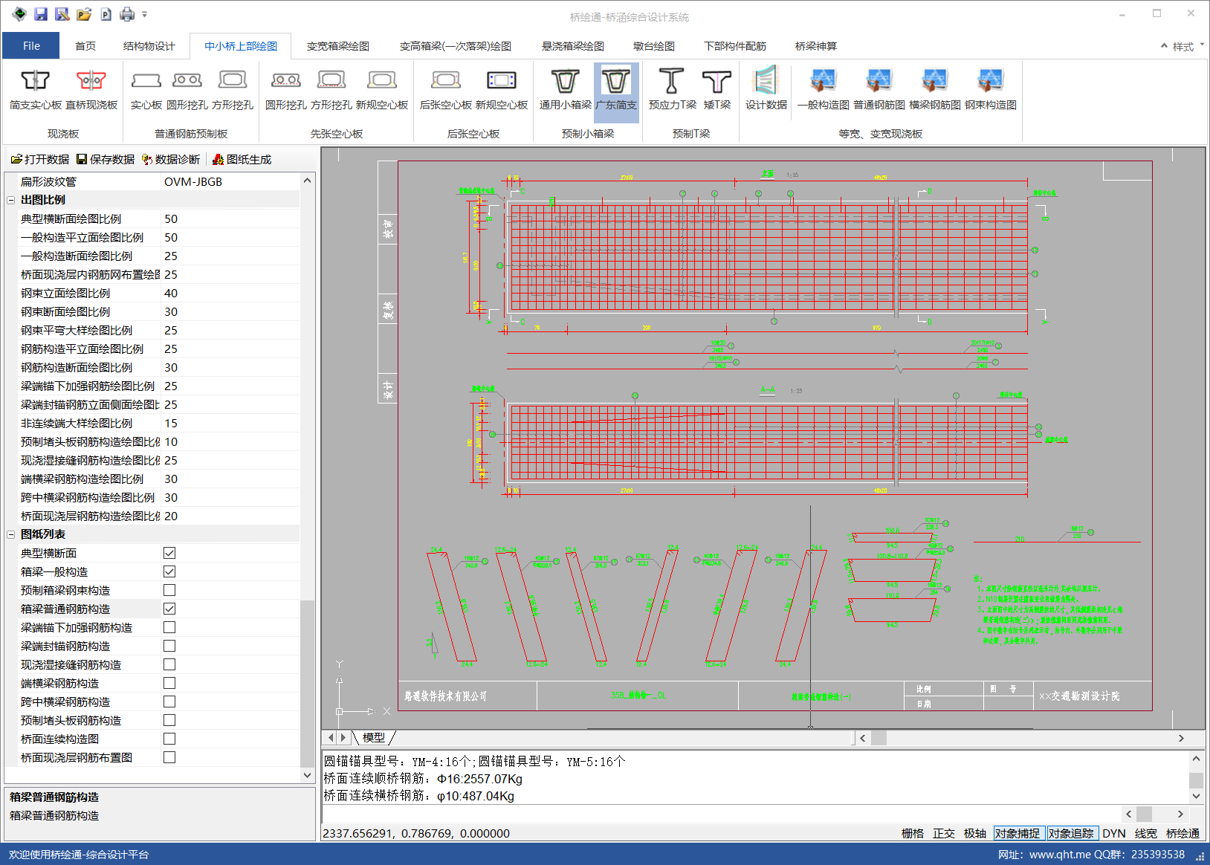Click the save icon in quick access toolbar
The width and height of the screenshot is (1210, 865).
click(41, 14)
